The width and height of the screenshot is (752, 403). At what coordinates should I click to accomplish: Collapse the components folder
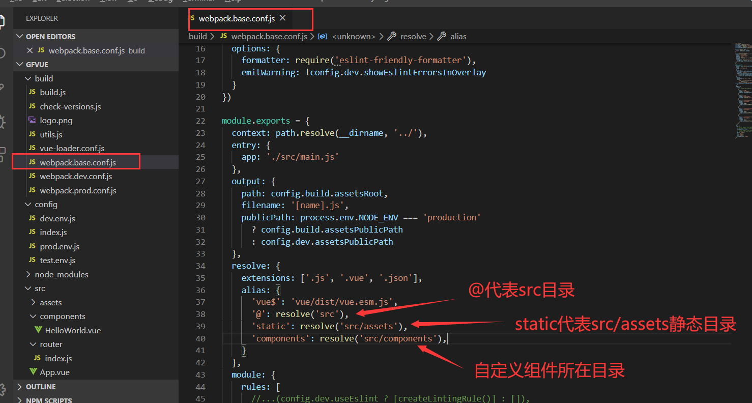(33, 316)
